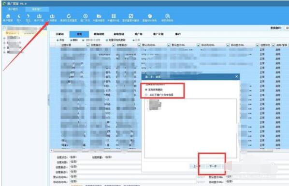Screen dimensions: 289x186
Task: Select the filled radio option in the dialog
Action: coord(146,90)
